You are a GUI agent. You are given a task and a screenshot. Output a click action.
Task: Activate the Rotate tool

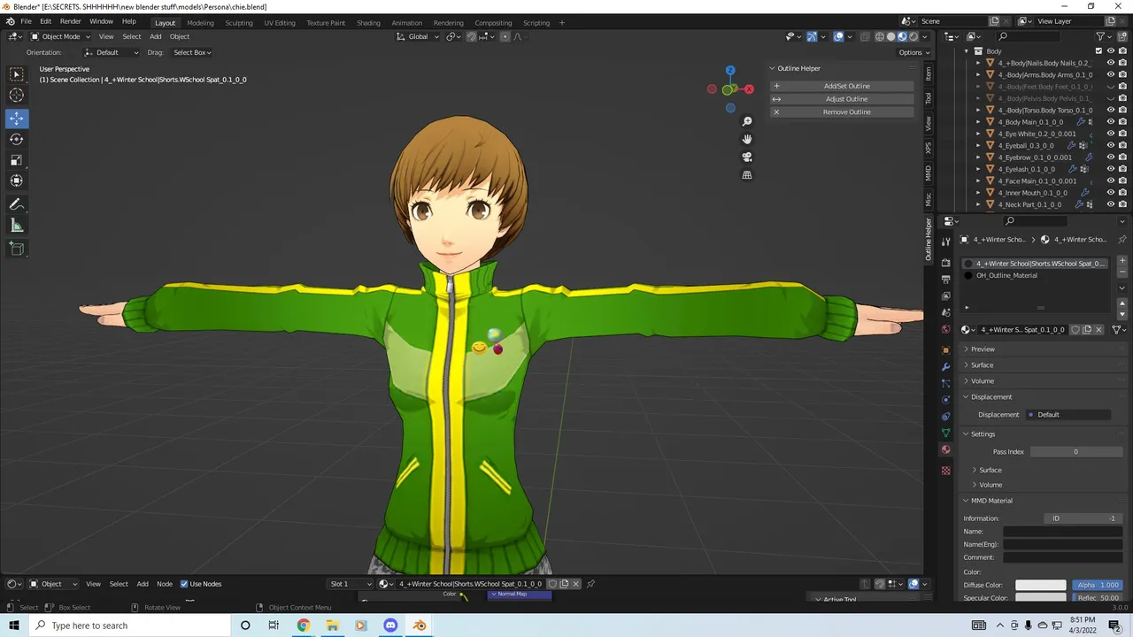17,139
